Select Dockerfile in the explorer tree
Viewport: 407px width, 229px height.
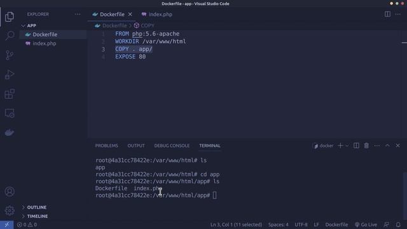click(x=53, y=34)
